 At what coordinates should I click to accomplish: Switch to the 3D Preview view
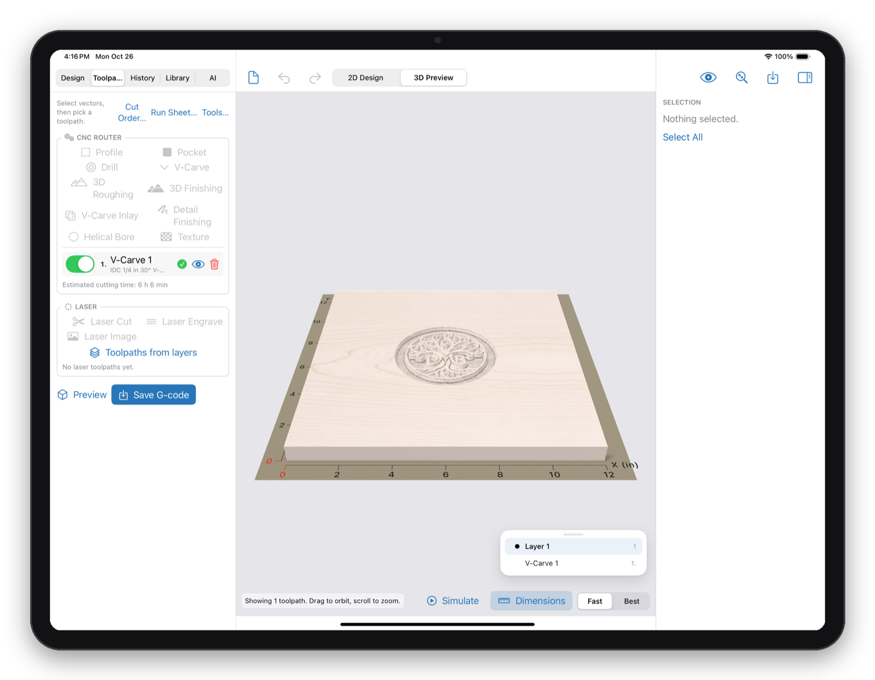click(x=433, y=78)
